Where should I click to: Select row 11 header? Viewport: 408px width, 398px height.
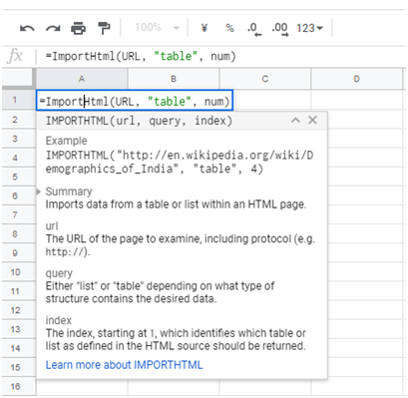pyautogui.click(x=15, y=291)
